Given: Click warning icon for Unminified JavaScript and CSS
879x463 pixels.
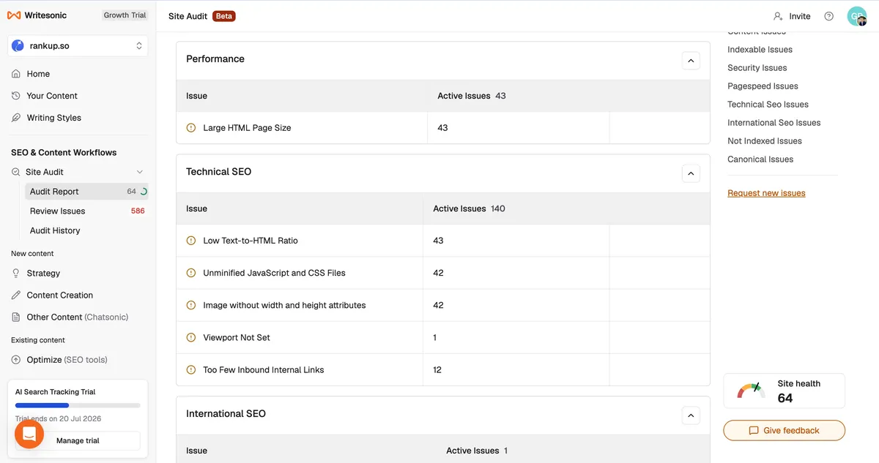Looking at the screenshot, I should coord(191,273).
